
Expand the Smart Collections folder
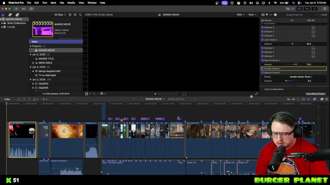[2, 23]
